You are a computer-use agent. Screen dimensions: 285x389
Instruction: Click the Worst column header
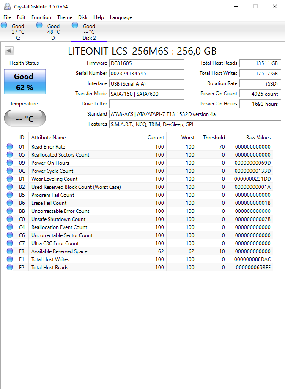pyautogui.click(x=182, y=138)
